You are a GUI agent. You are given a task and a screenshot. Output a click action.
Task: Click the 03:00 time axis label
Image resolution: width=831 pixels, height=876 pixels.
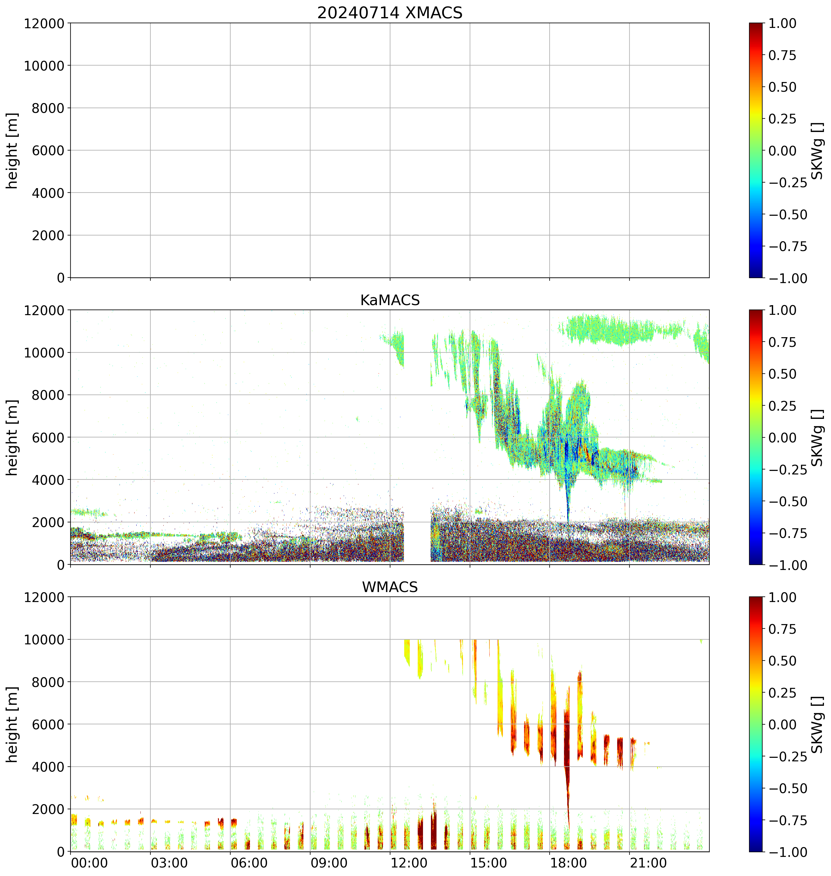tap(169, 863)
